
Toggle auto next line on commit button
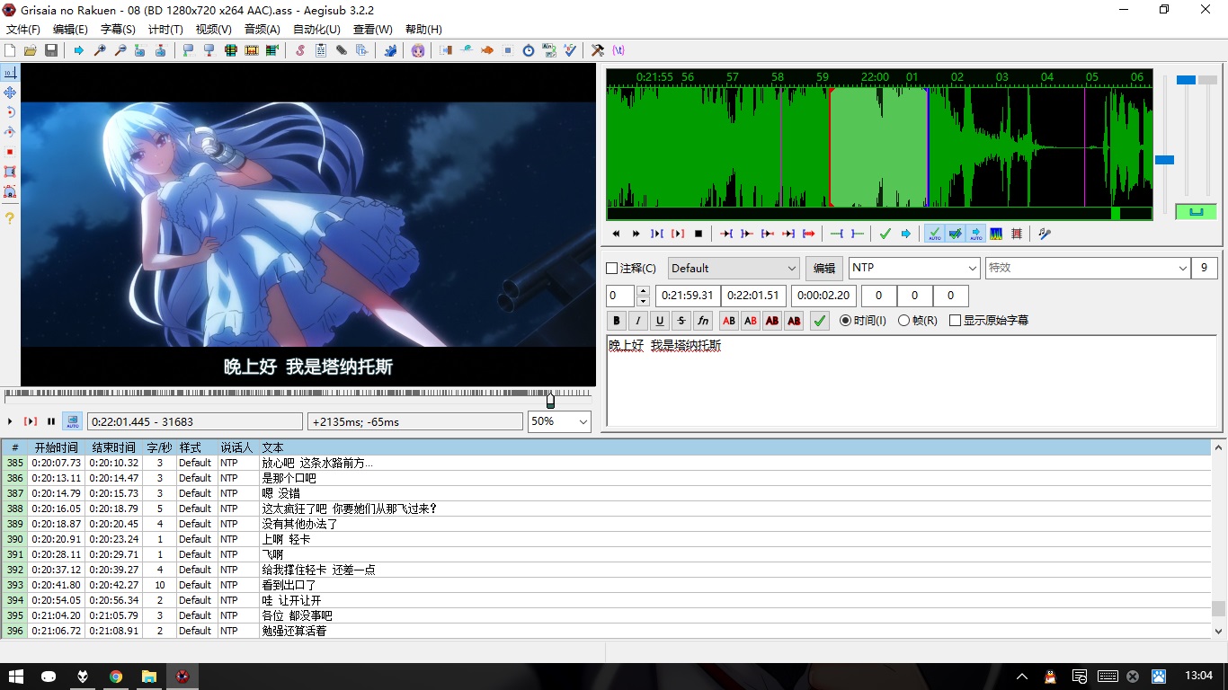click(x=955, y=234)
